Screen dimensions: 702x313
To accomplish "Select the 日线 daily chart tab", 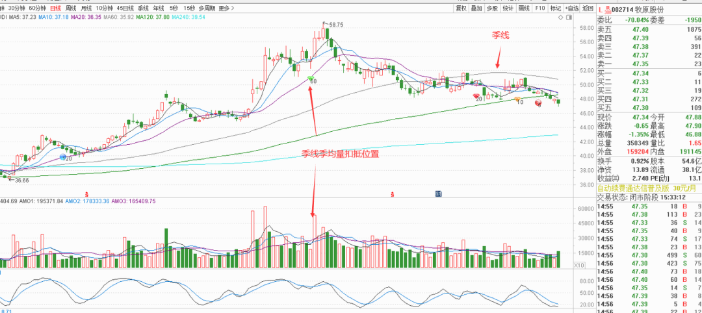I will click(x=55, y=8).
